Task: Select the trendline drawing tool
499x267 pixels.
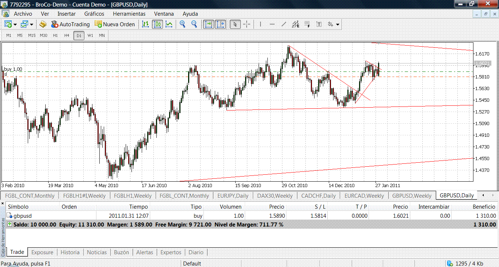Action: [283, 24]
